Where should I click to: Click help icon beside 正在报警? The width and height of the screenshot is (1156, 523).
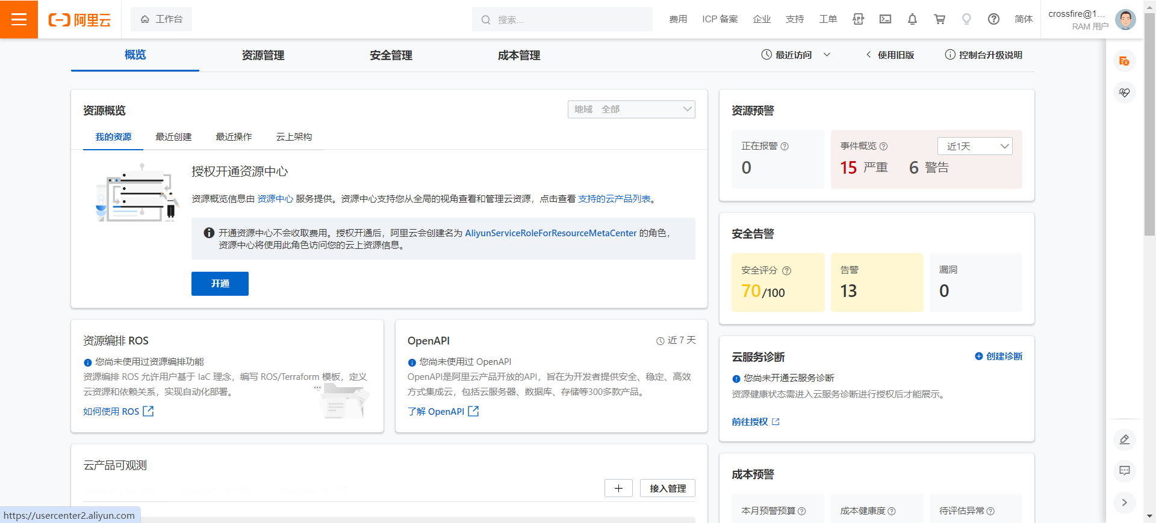click(x=785, y=146)
